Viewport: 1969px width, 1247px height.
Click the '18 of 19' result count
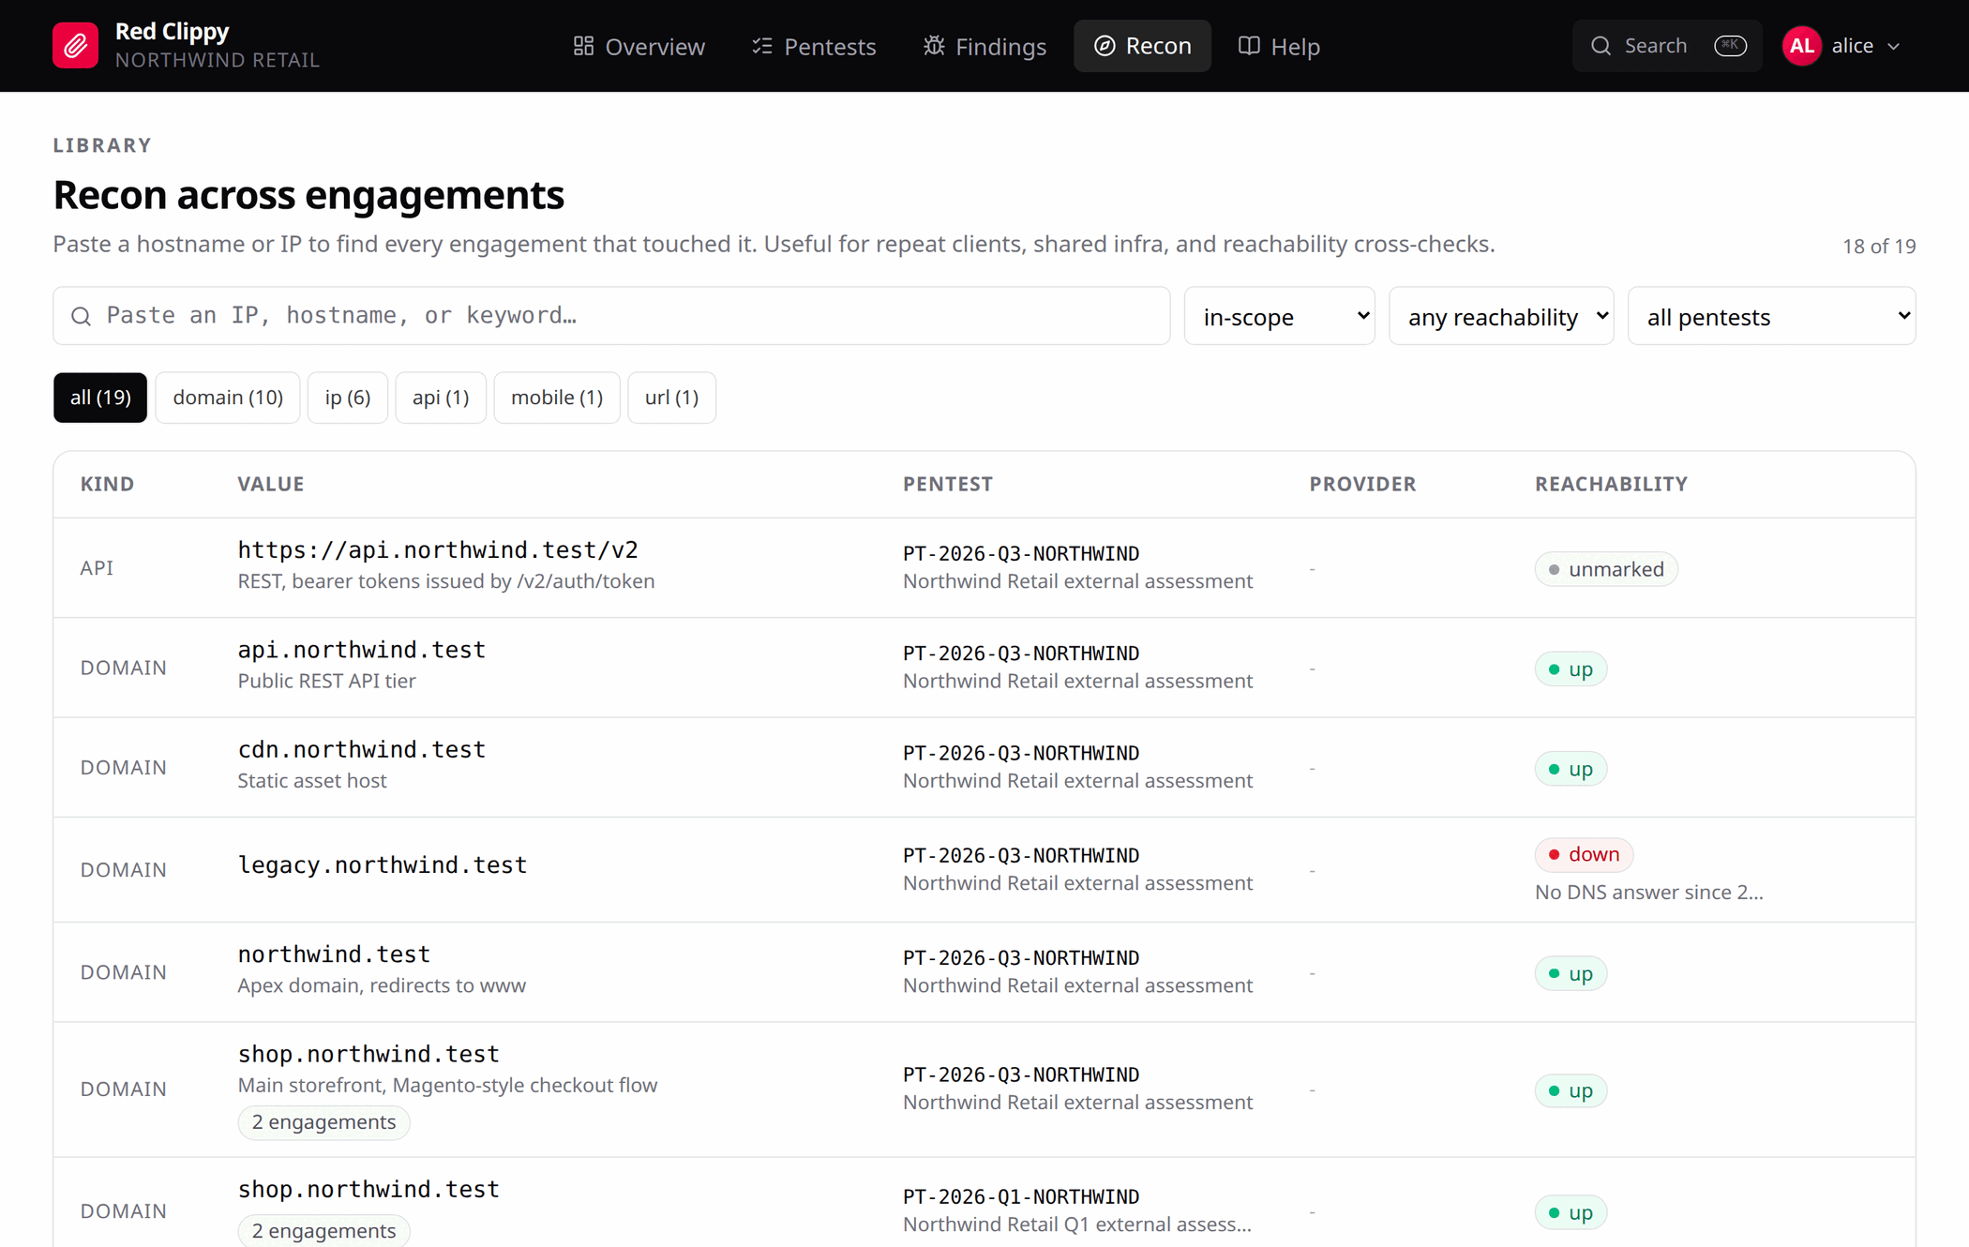coord(1879,247)
